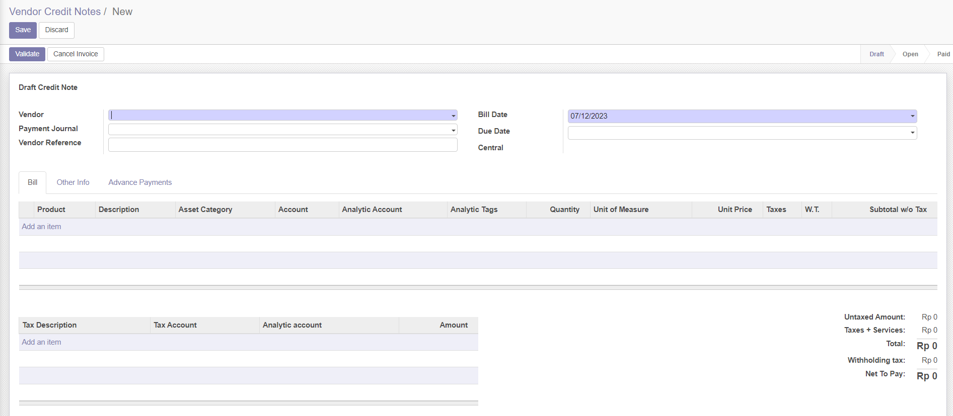953x416 pixels.
Task: Open Vendor Credit Notes breadcrumb
Action: click(55, 12)
